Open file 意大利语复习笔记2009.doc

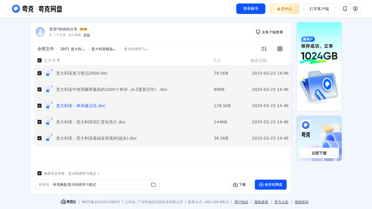tap(82, 73)
